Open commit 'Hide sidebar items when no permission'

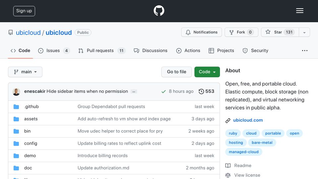87,91
